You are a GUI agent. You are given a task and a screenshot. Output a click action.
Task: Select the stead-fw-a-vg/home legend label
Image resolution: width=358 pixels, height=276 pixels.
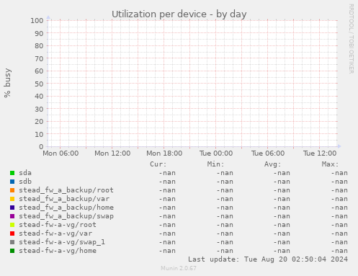(x=58, y=251)
